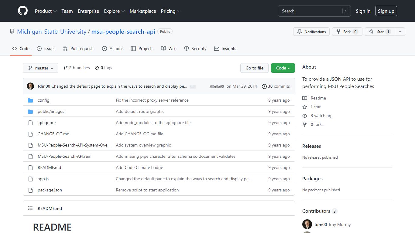Screen dimensions: 415x233
Task: Switch to the Issues tab
Action: pos(46,49)
